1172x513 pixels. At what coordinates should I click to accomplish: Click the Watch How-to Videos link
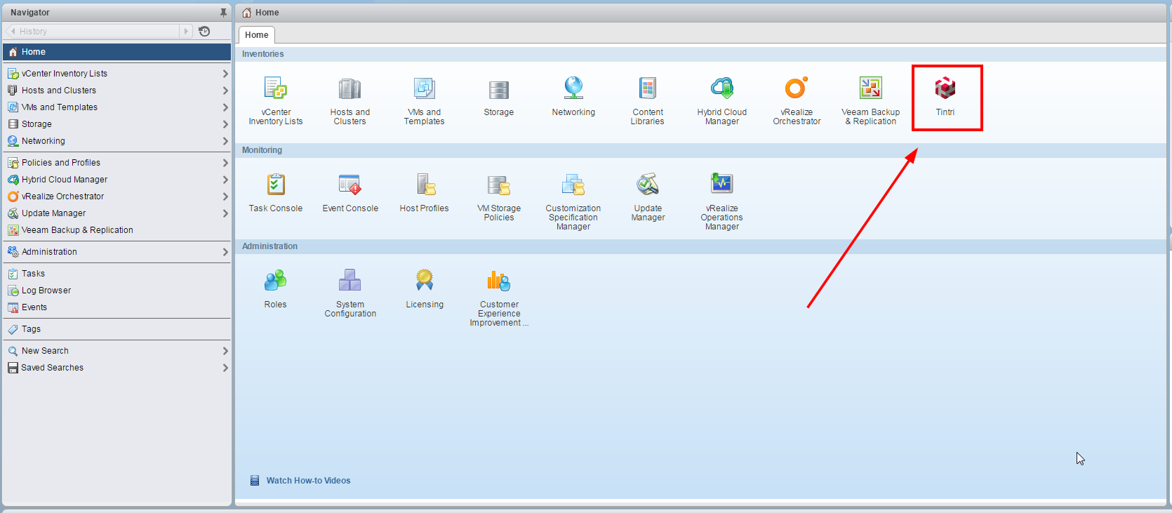308,481
